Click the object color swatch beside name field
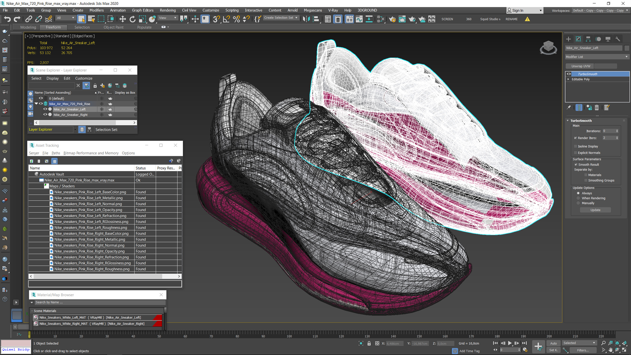This screenshot has height=355, width=631. coord(626,48)
